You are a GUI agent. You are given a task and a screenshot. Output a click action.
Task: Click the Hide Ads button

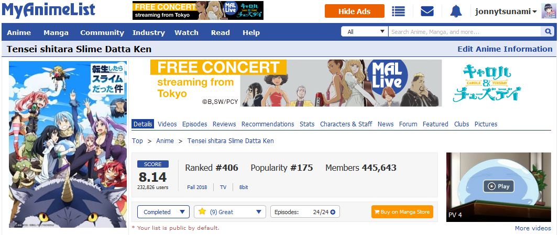click(x=355, y=11)
